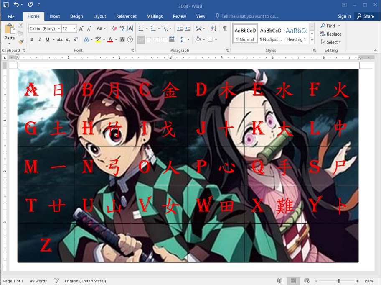381x285 pixels.
Task: Justify the paragraph text
Action: 165,39
